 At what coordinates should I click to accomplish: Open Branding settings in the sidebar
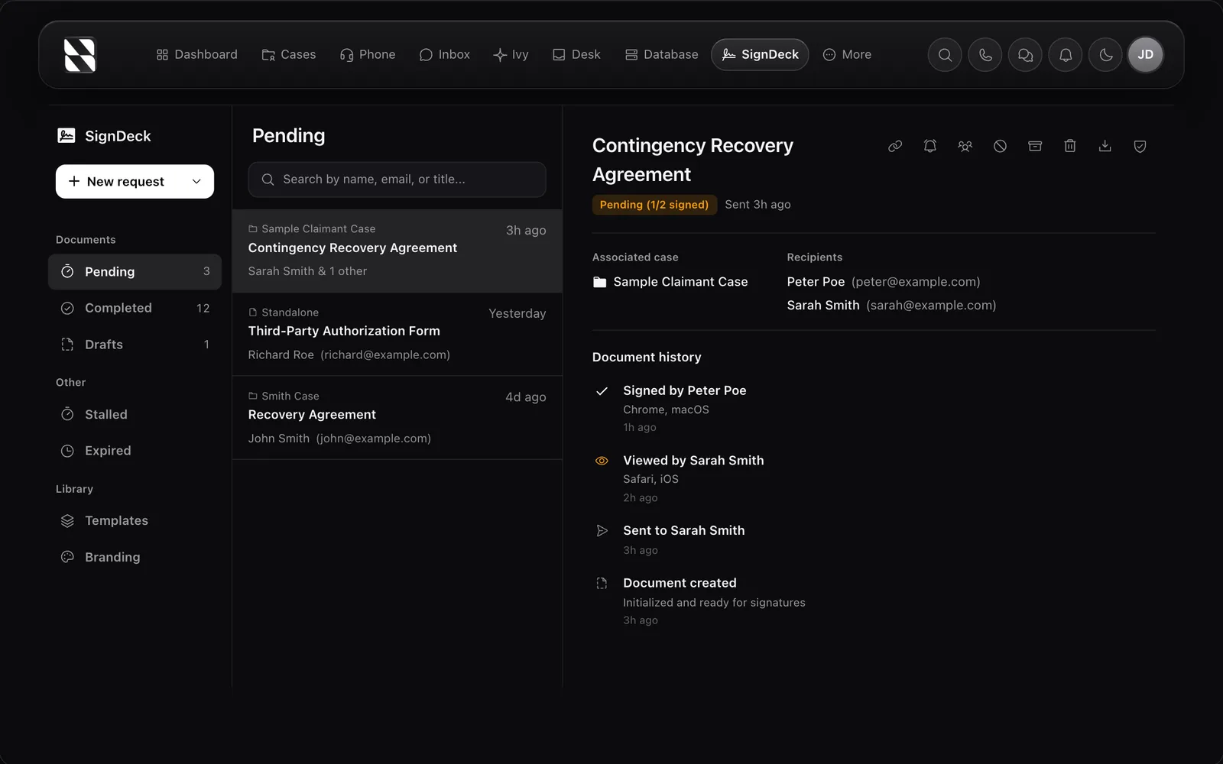pyautogui.click(x=135, y=557)
